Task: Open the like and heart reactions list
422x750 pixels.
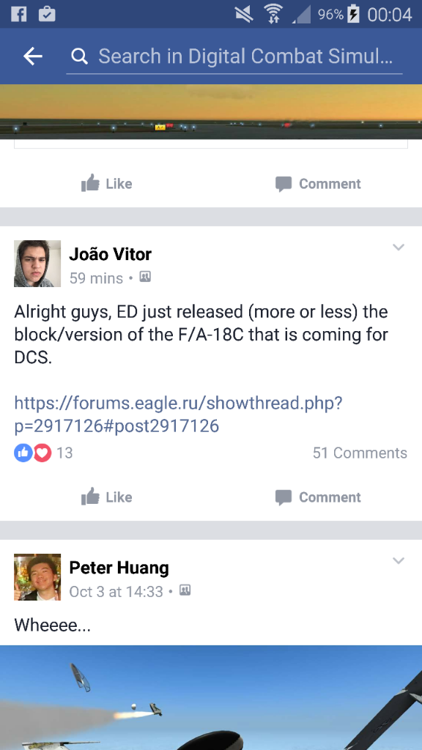Action: pos(43,453)
